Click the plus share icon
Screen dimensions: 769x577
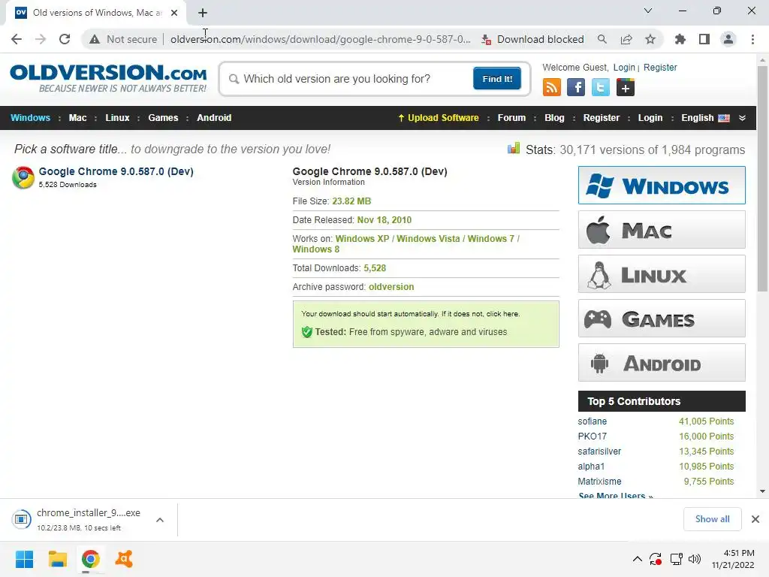[x=626, y=87]
